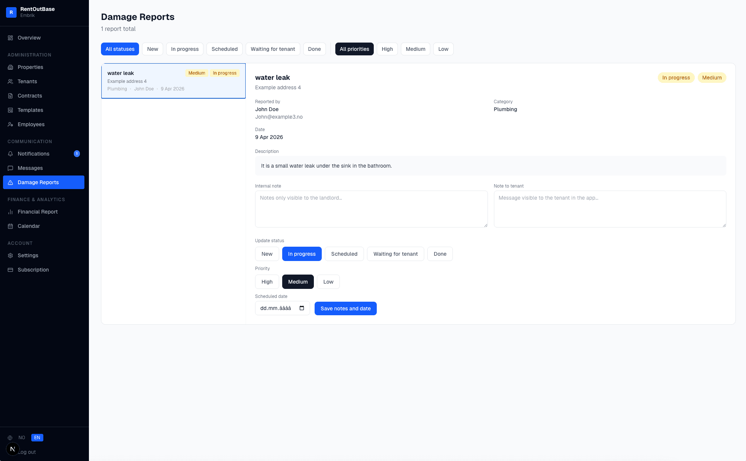Mark the report status as Done
Image resolution: width=746 pixels, height=461 pixels.
(x=440, y=254)
